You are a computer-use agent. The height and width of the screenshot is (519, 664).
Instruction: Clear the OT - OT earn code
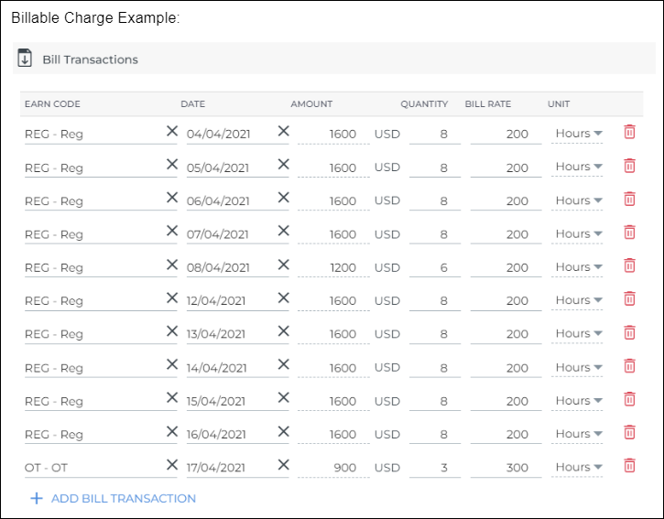coord(172,465)
